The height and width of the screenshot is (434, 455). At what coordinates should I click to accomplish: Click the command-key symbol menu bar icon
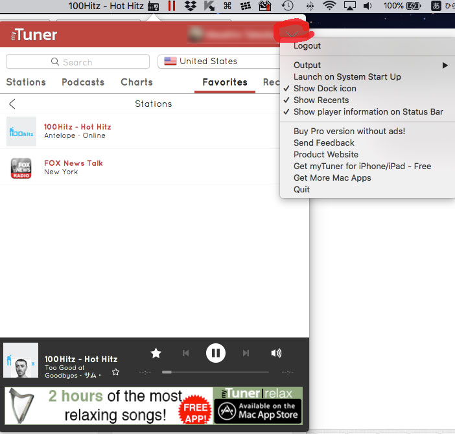click(227, 6)
